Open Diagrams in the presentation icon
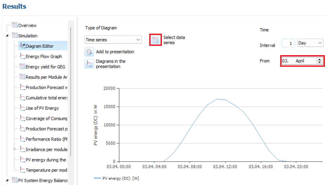This screenshot has height=185, width=327. point(89,64)
